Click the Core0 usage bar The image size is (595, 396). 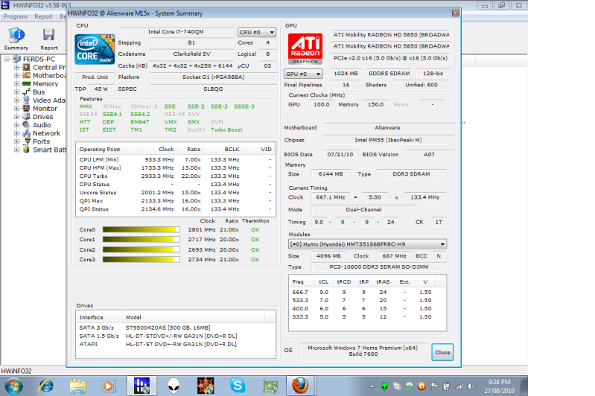141,230
